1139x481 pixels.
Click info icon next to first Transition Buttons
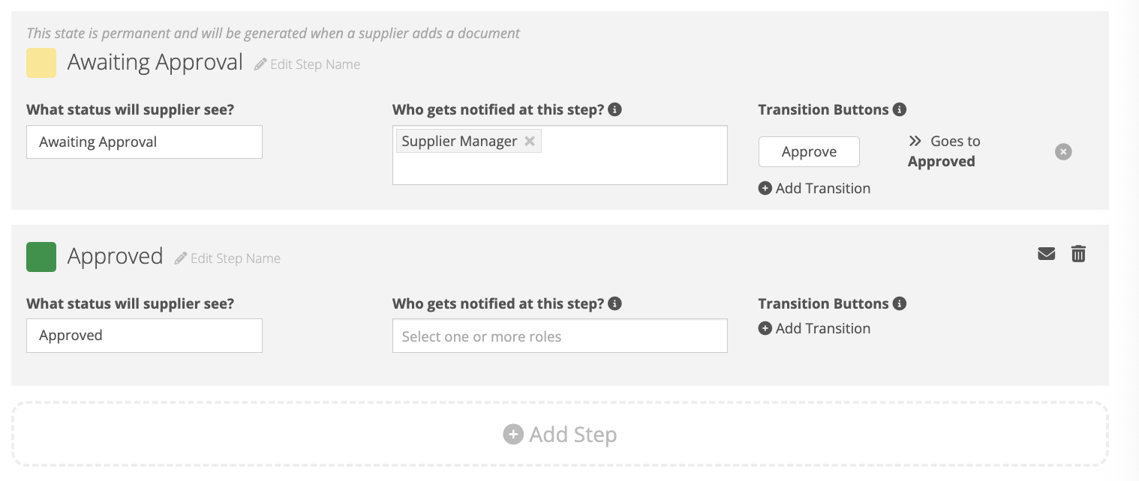900,109
